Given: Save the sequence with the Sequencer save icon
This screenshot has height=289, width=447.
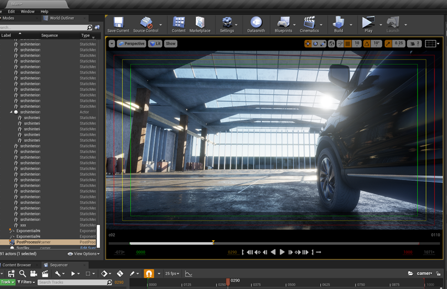Looking at the screenshot, I should [11, 274].
